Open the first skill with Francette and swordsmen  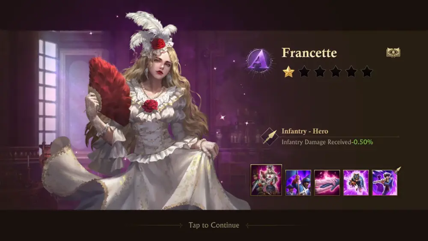(x=266, y=180)
